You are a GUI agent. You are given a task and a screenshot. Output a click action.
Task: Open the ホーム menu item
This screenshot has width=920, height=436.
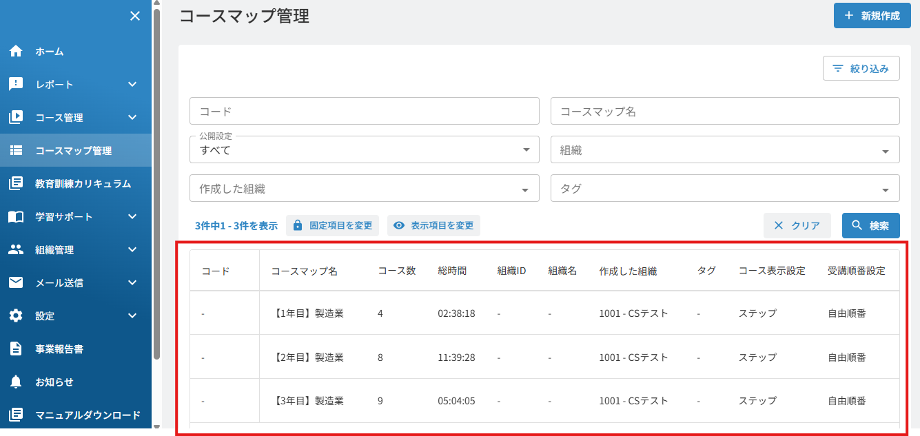(x=76, y=52)
